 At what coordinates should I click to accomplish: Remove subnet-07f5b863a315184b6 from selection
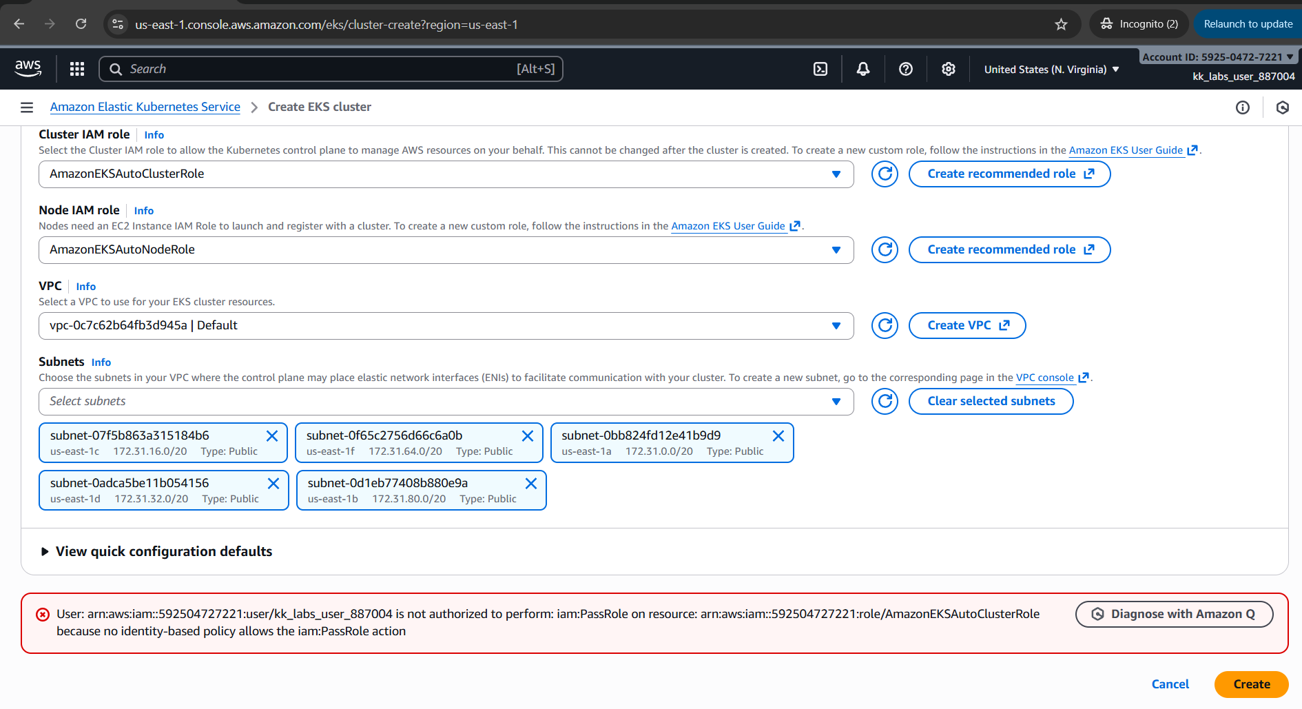click(x=272, y=436)
